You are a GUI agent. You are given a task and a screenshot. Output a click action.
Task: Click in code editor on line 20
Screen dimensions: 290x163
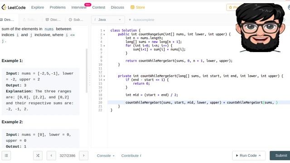point(198,103)
